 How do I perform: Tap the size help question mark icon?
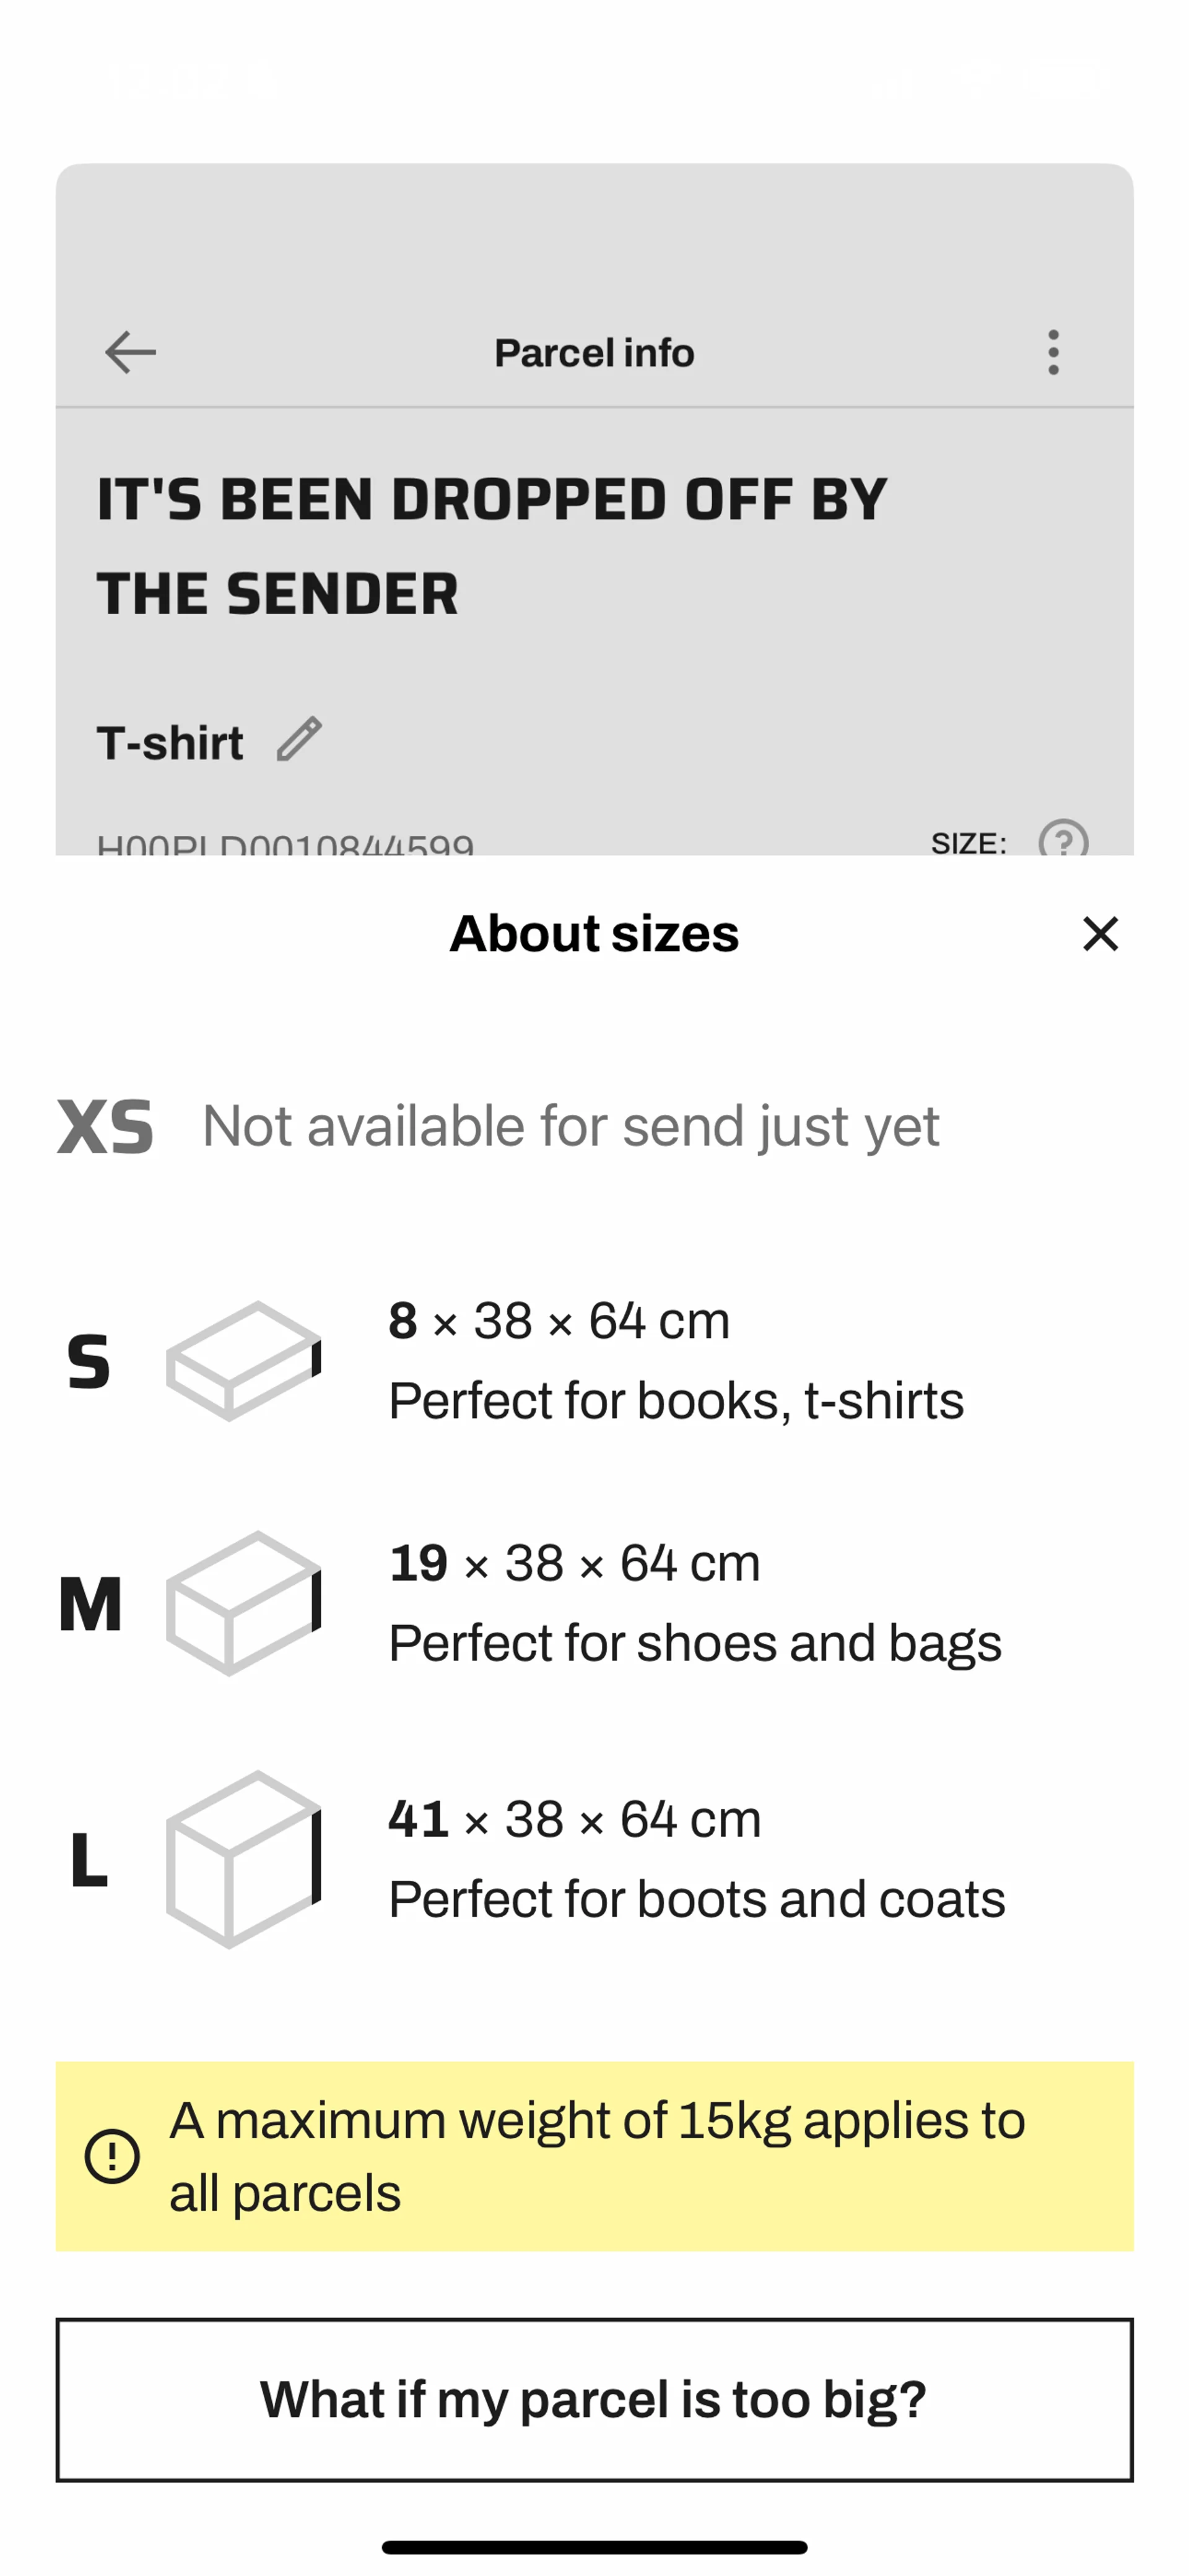point(1062,840)
